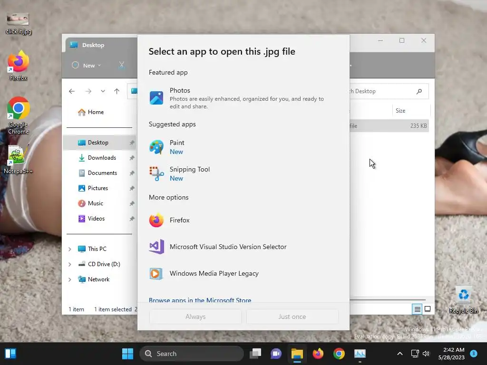Switch to File Explorer in the taskbar

click(x=297, y=354)
